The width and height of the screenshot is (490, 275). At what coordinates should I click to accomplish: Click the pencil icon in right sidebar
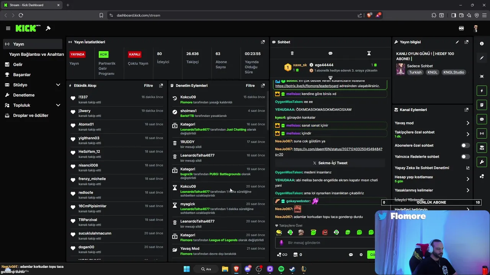482,58
